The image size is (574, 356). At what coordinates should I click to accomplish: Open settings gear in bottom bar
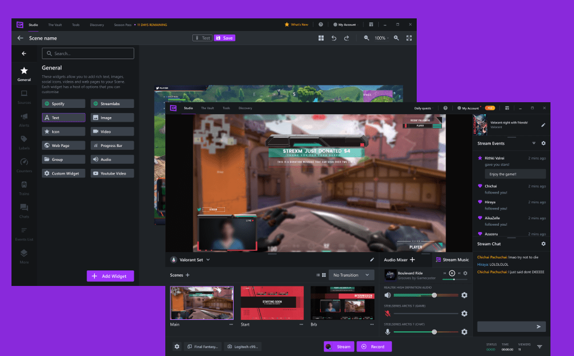[x=177, y=346]
